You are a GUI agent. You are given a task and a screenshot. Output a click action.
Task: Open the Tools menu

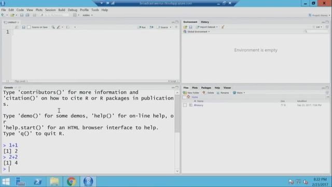[x=95, y=10]
